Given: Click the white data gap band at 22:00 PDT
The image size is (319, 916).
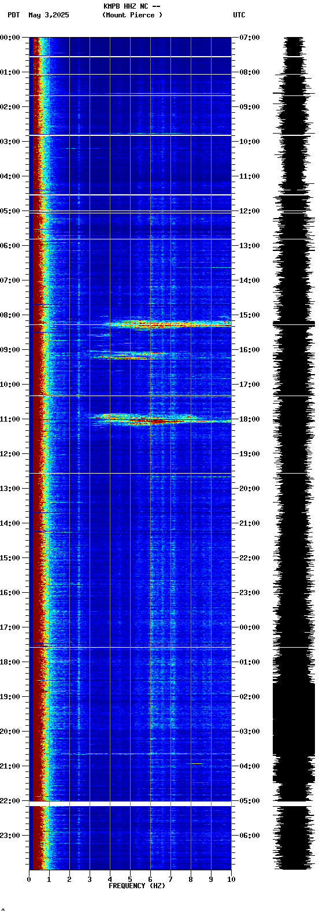Looking at the screenshot, I should coord(131,804).
